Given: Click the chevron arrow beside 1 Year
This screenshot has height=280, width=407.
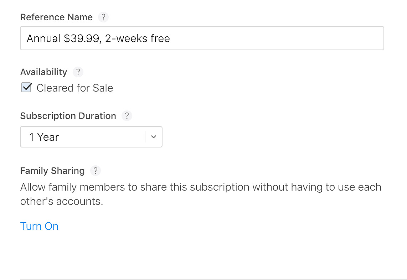Looking at the screenshot, I should [153, 137].
